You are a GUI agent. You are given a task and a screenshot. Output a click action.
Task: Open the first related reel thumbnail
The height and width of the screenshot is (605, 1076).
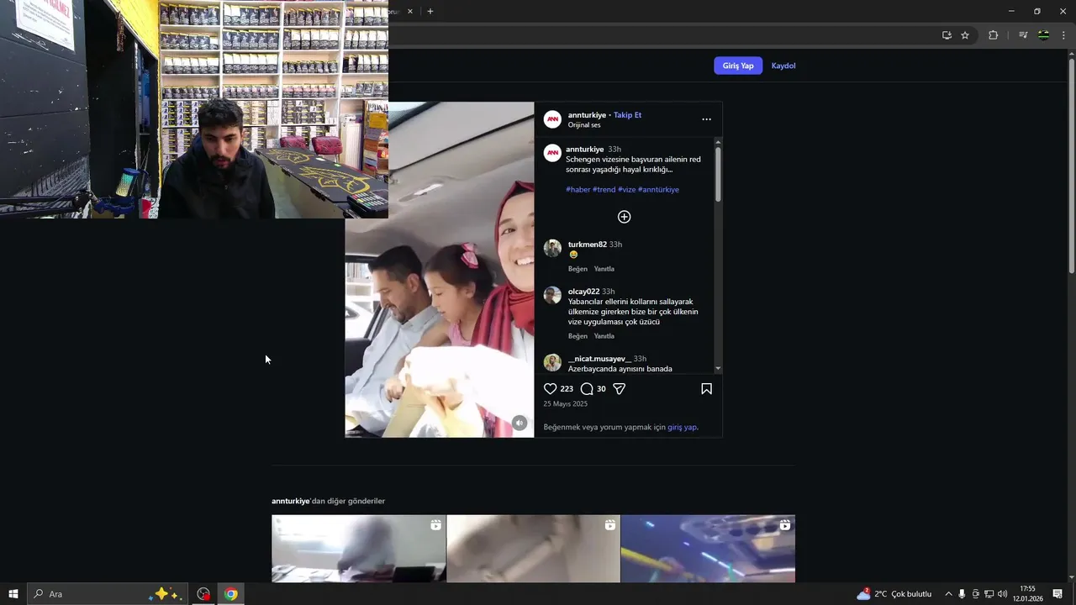(359, 549)
